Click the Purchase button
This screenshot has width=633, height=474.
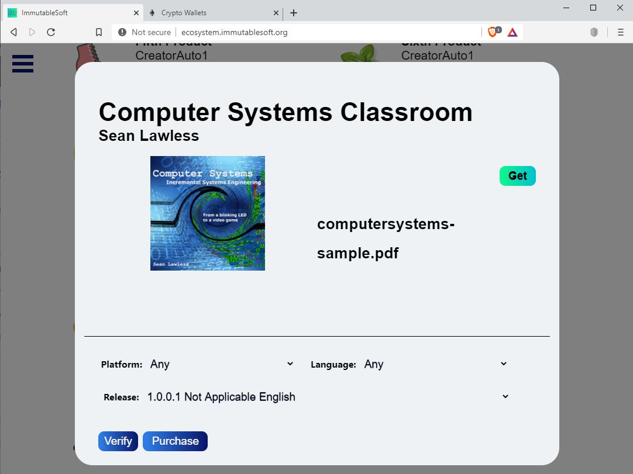click(175, 441)
